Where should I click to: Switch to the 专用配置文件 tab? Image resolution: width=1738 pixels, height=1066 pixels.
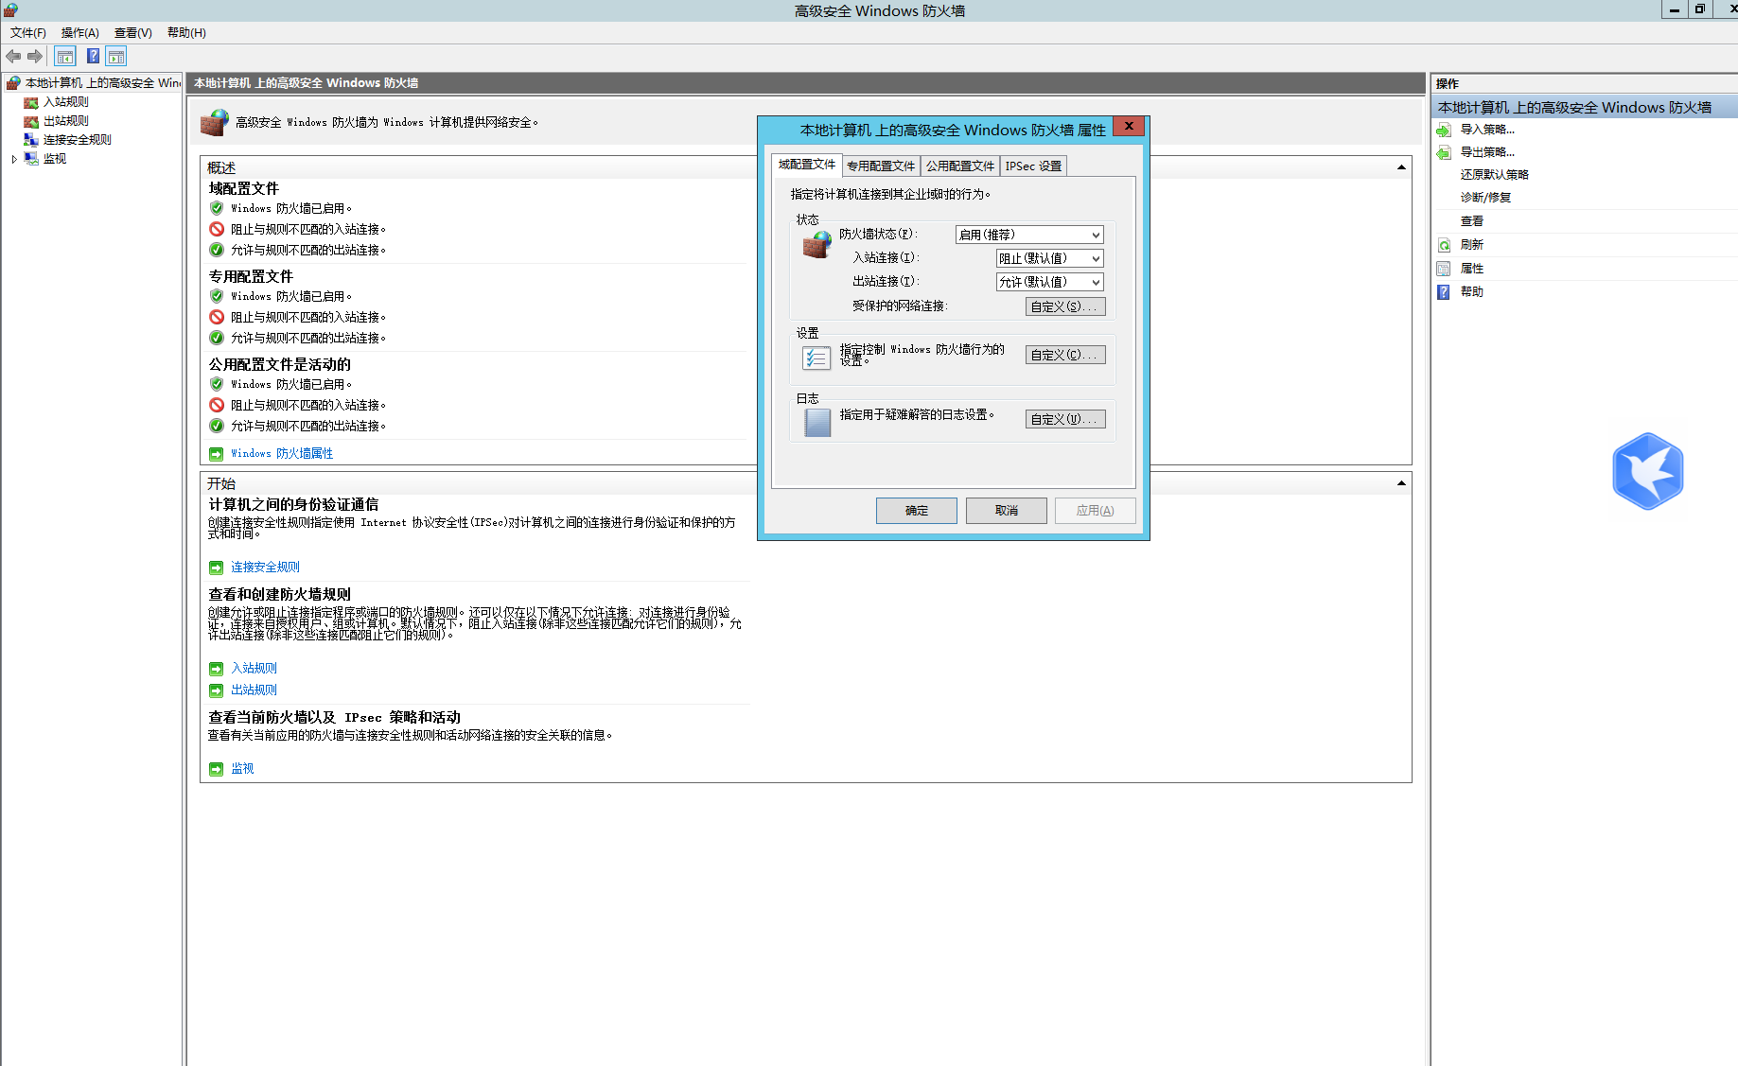pyautogui.click(x=881, y=166)
